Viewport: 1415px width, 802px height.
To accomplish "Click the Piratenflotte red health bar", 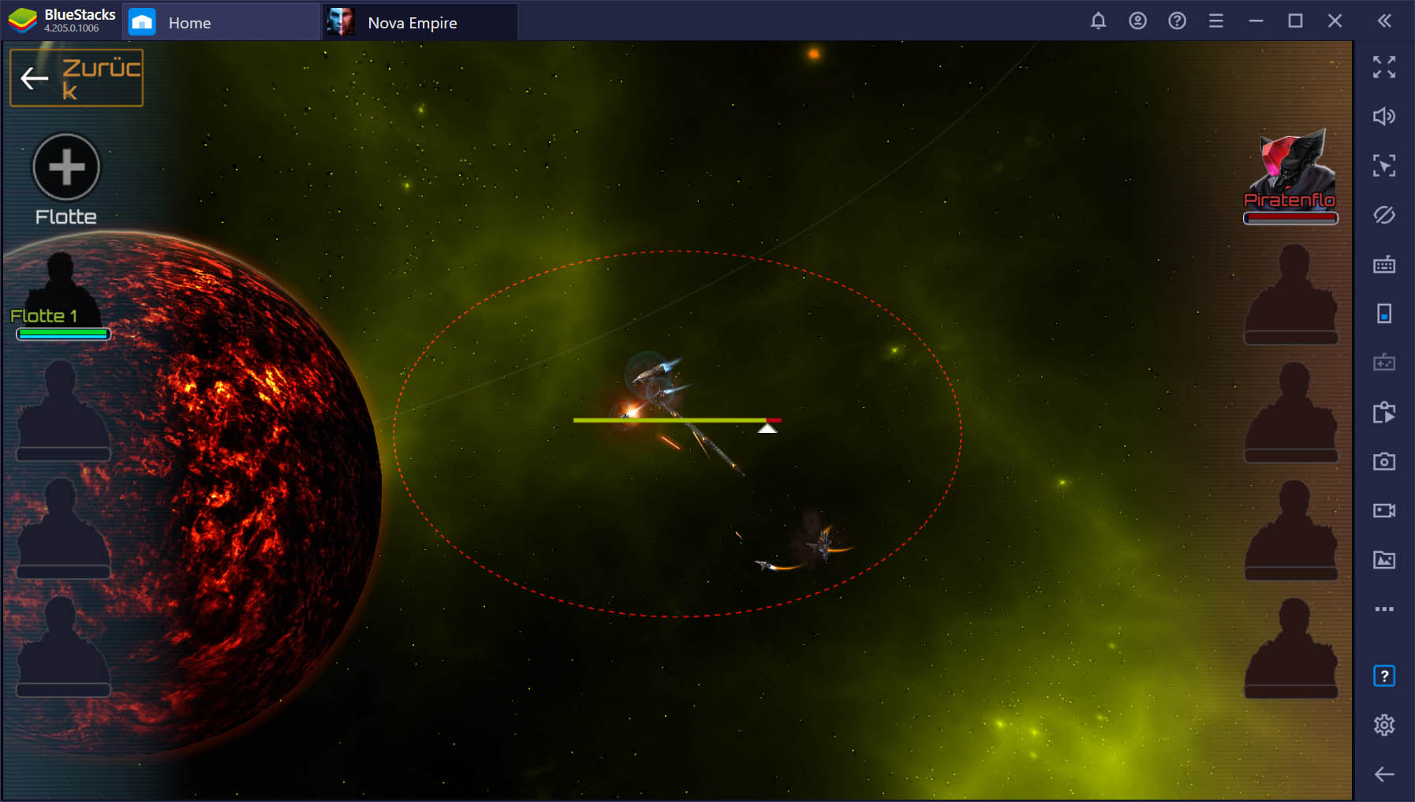I will point(1290,218).
